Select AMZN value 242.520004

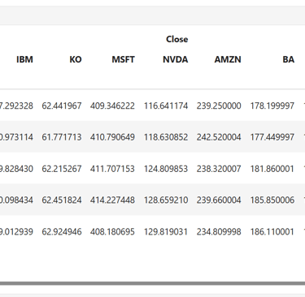tap(219, 137)
